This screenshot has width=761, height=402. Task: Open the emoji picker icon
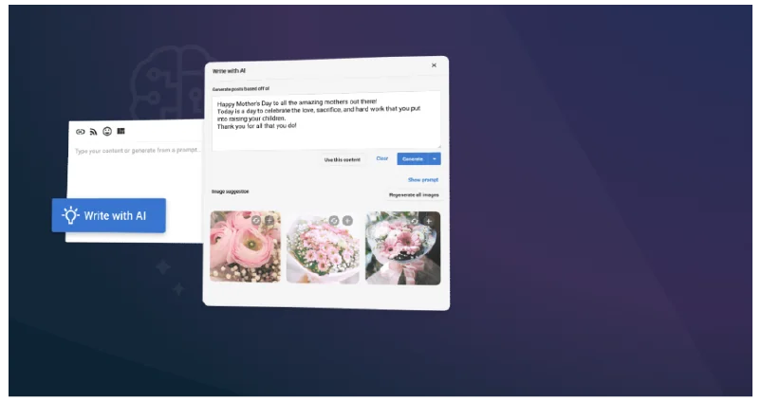pyautogui.click(x=107, y=131)
